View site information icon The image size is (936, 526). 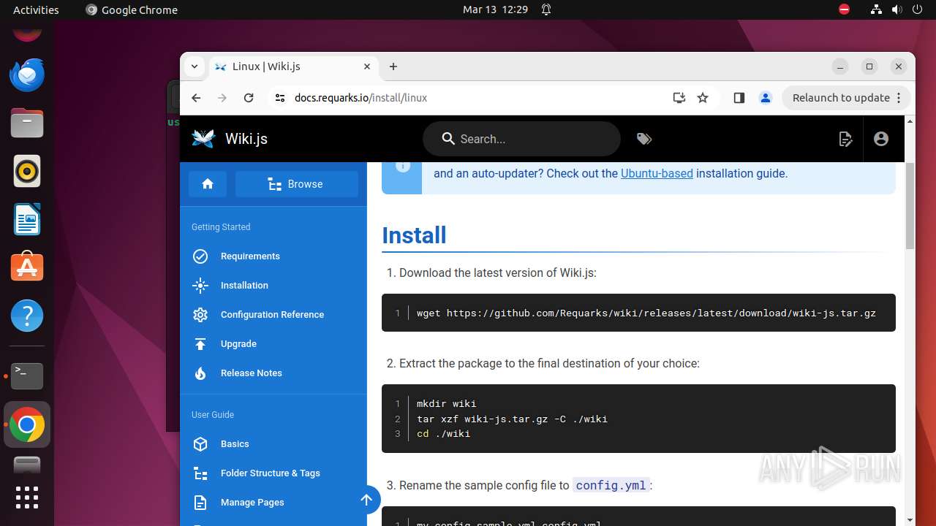[x=279, y=98]
